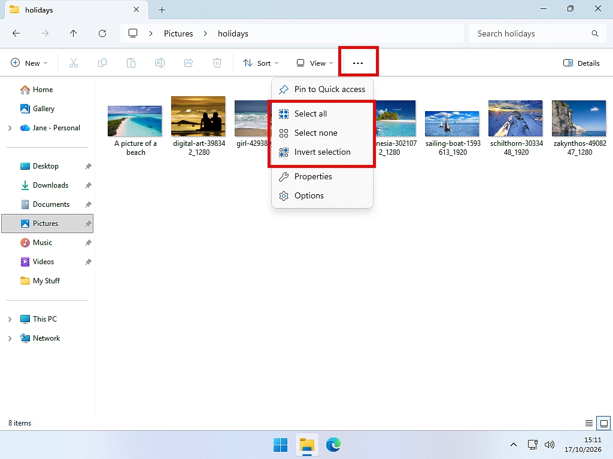Add a new tab with plus button
The width and height of the screenshot is (613, 459).
(162, 10)
